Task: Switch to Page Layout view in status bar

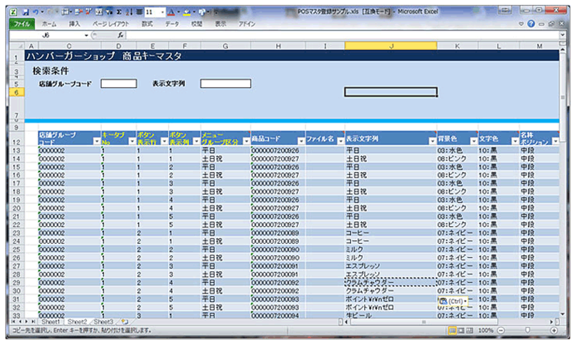Action: (461, 331)
